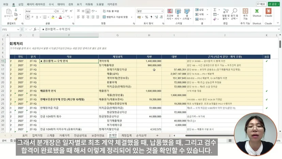The height and width of the screenshot is (159, 282).
Task: Click the Borders grid icon
Action: point(45,17)
